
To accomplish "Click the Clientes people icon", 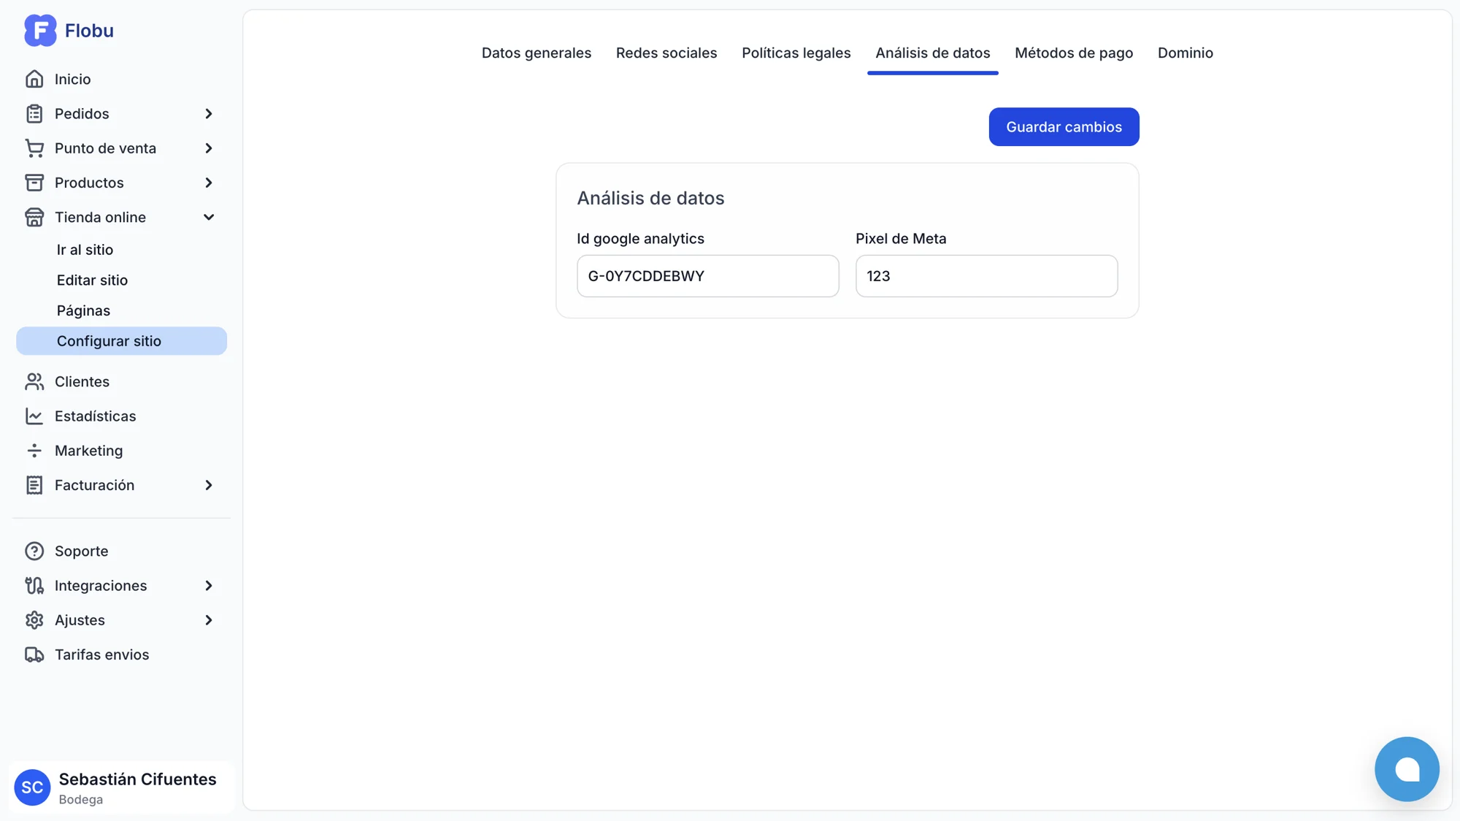I will pos(34,381).
